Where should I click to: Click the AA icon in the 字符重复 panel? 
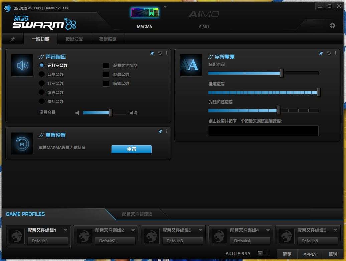190,65
